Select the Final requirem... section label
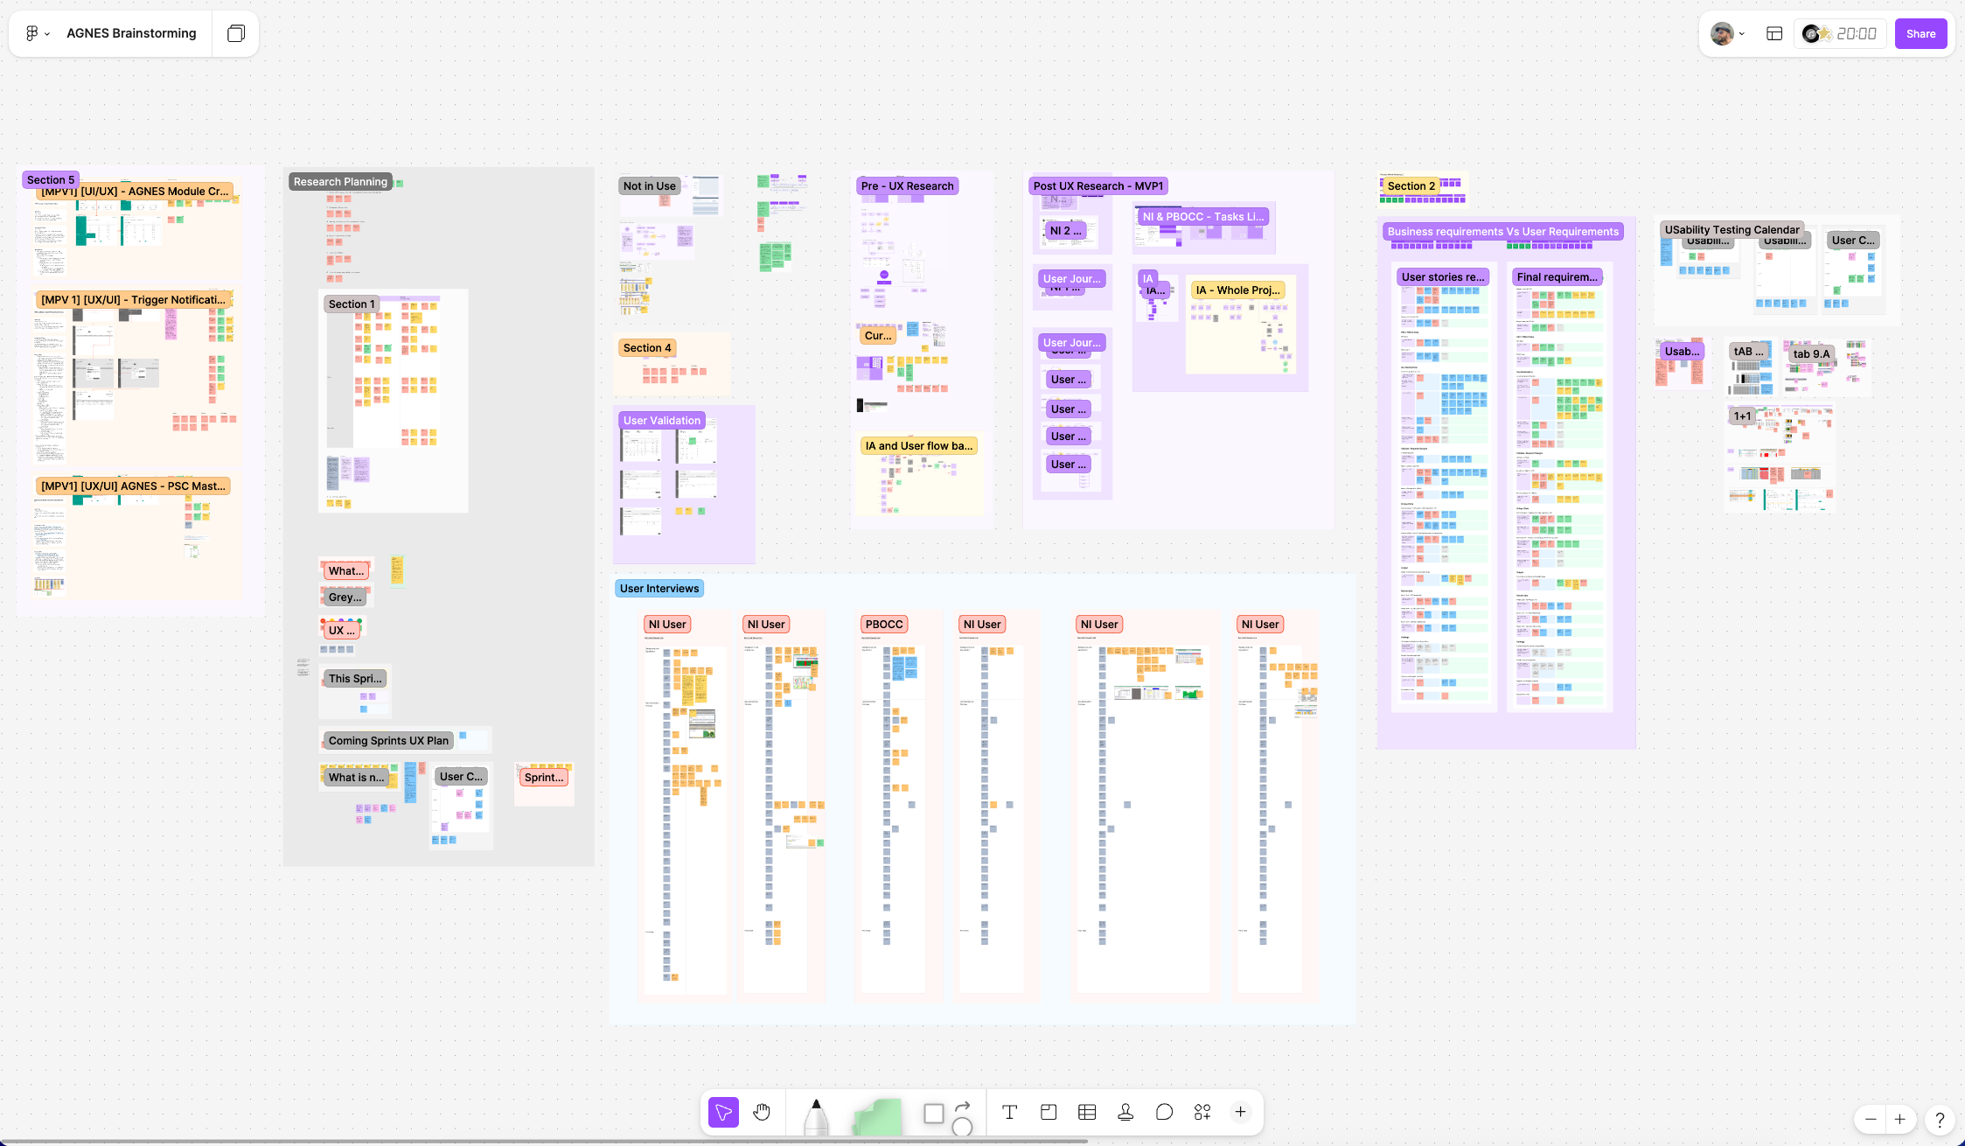This screenshot has height=1146, width=1965. click(x=1557, y=277)
